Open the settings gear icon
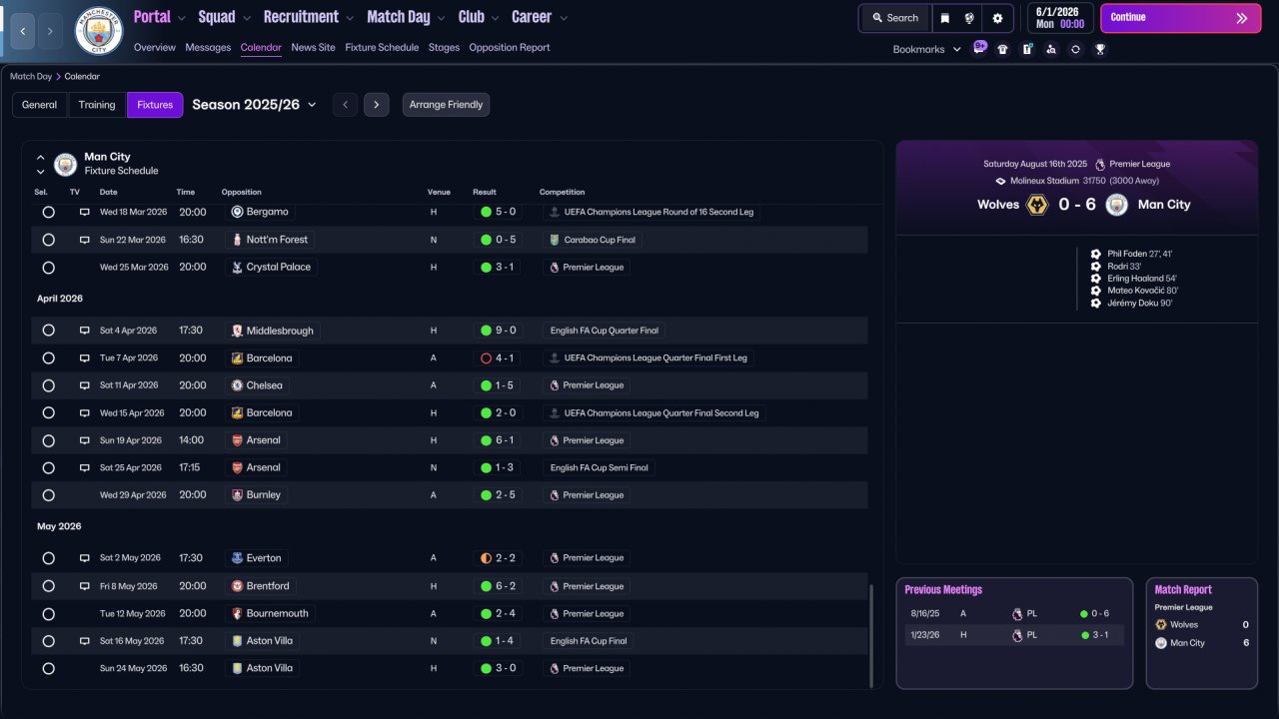 997,18
